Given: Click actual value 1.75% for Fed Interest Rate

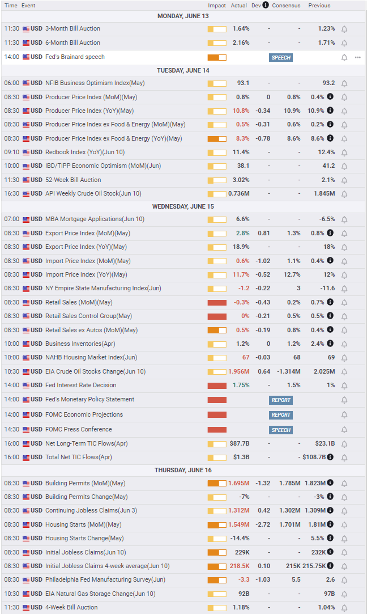Looking at the screenshot, I should coord(241,386).
